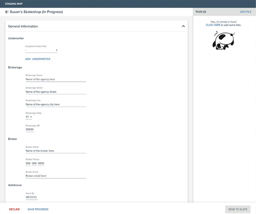Viewport: 256px width, 214px height.
Task: Select the FILES (0) panel header
Action: pyautogui.click(x=201, y=12)
